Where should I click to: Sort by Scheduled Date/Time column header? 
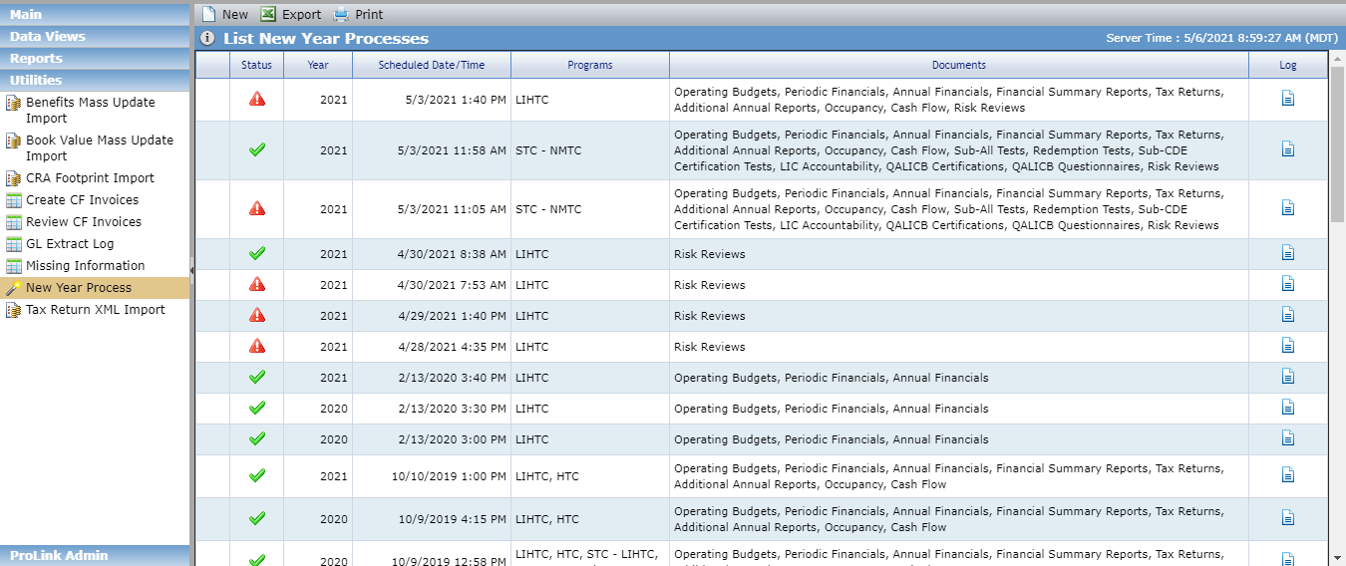(x=432, y=65)
